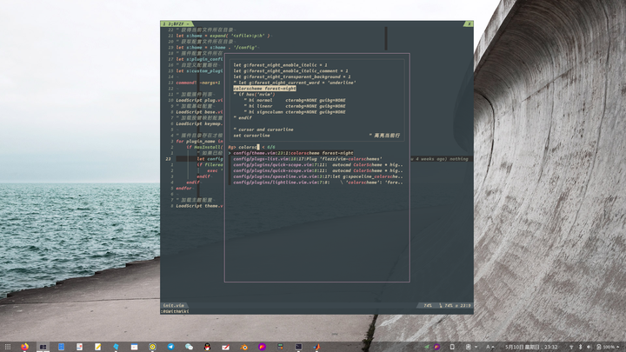This screenshot has height=352, width=626.
Task: Click 'set cursorline' in the preview
Action: point(251,136)
